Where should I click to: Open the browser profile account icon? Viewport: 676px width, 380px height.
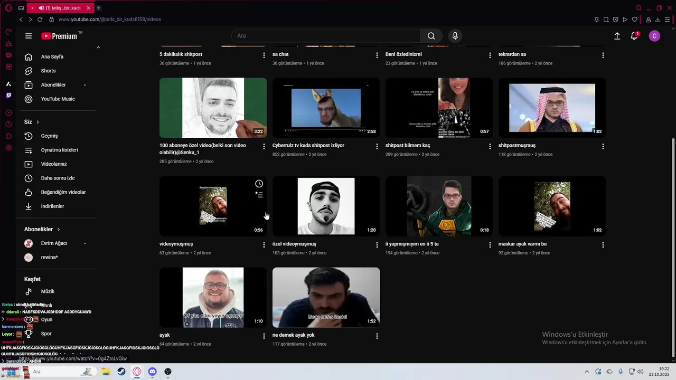[x=648, y=20]
